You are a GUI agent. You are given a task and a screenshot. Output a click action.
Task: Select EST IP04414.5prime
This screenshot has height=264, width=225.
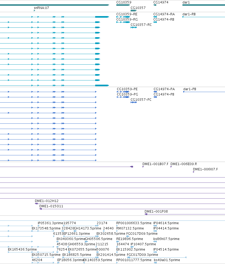[166, 228]
